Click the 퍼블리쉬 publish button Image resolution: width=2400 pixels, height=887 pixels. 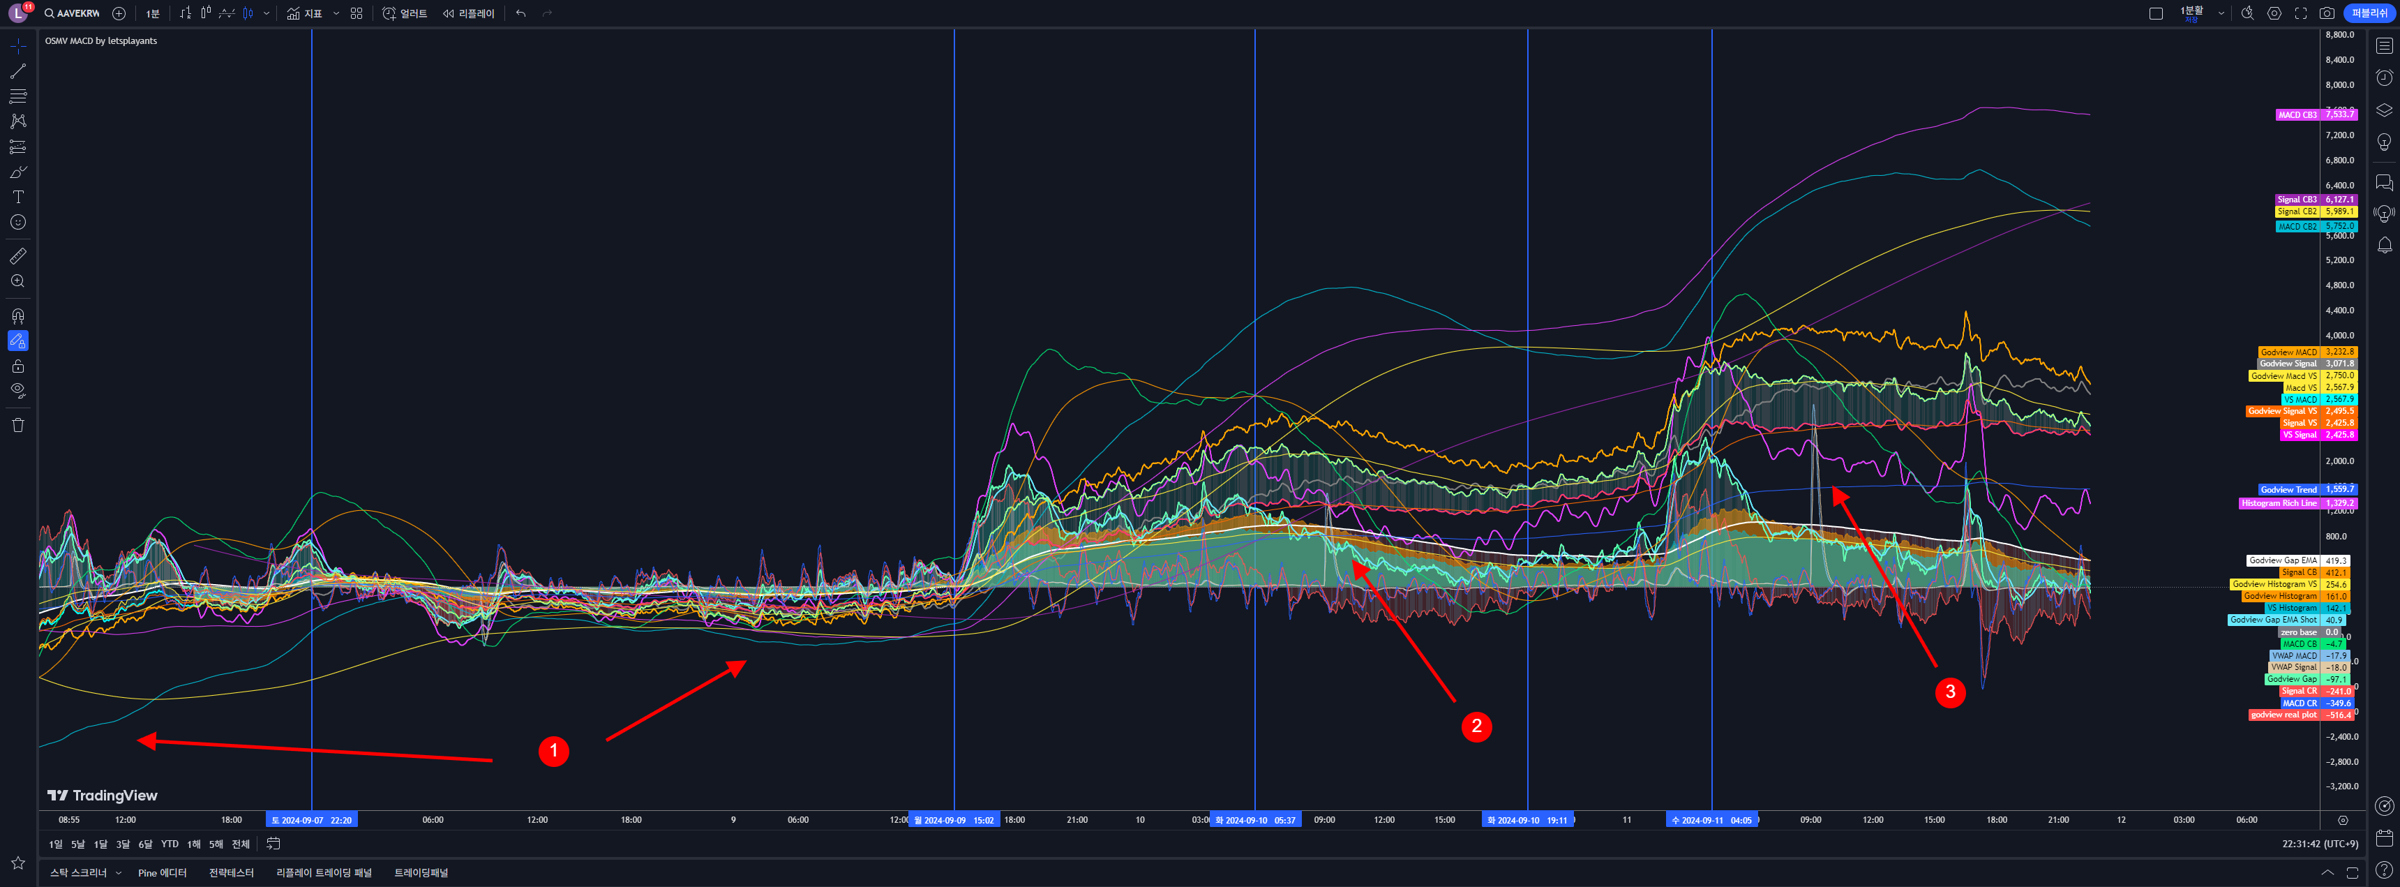pyautogui.click(x=2369, y=13)
